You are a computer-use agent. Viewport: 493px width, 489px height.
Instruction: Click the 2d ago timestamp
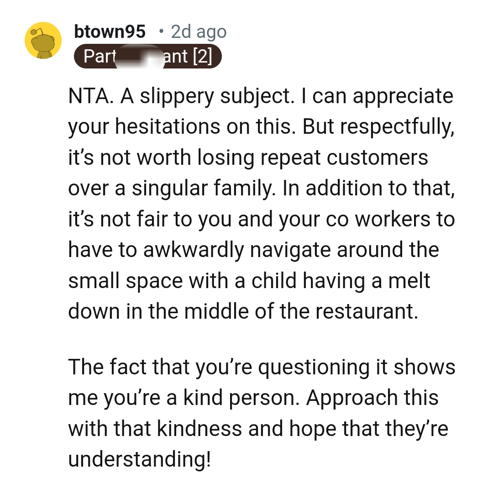click(199, 31)
